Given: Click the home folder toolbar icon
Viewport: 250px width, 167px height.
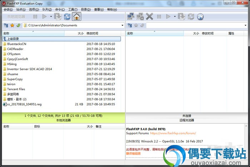Looking at the screenshot, I should tap(76, 16).
